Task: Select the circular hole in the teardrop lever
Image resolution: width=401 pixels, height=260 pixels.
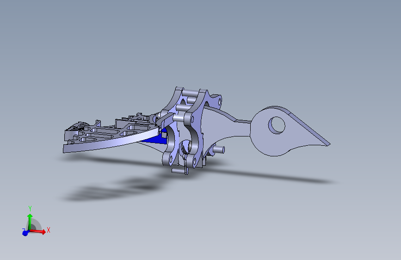Action: pos(277,125)
